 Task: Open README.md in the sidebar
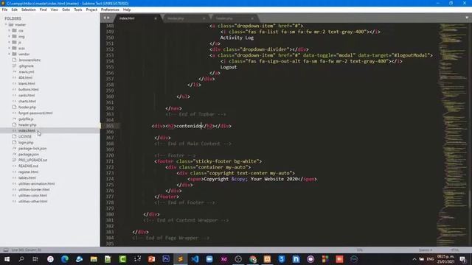click(28, 166)
